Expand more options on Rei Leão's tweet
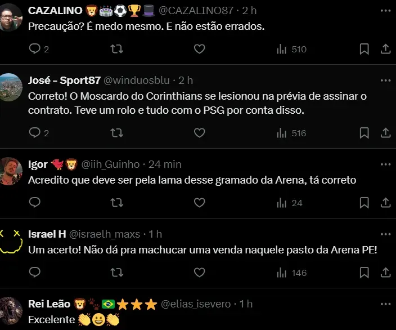396x330 pixels. 385,304
